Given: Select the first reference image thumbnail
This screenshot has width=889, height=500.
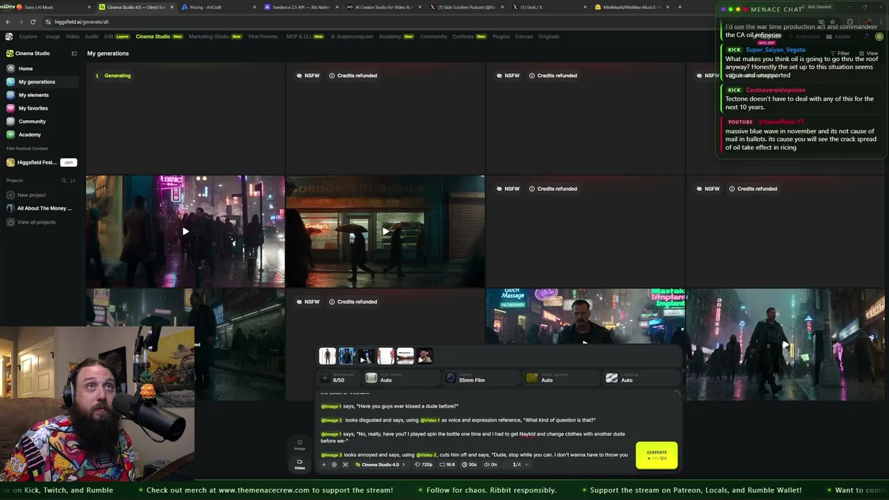Looking at the screenshot, I should tap(327, 356).
